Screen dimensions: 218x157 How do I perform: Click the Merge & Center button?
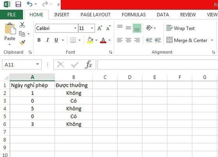pyautogui.click(x=187, y=40)
